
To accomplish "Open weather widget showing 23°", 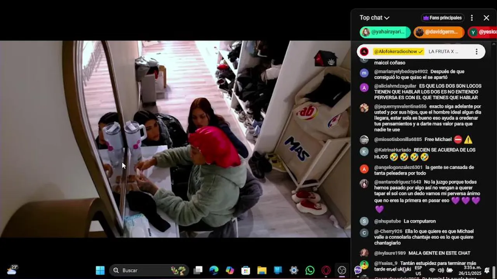I will click(x=12, y=270).
